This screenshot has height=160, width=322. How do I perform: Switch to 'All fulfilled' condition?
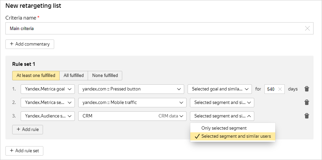pyautogui.click(x=73, y=76)
